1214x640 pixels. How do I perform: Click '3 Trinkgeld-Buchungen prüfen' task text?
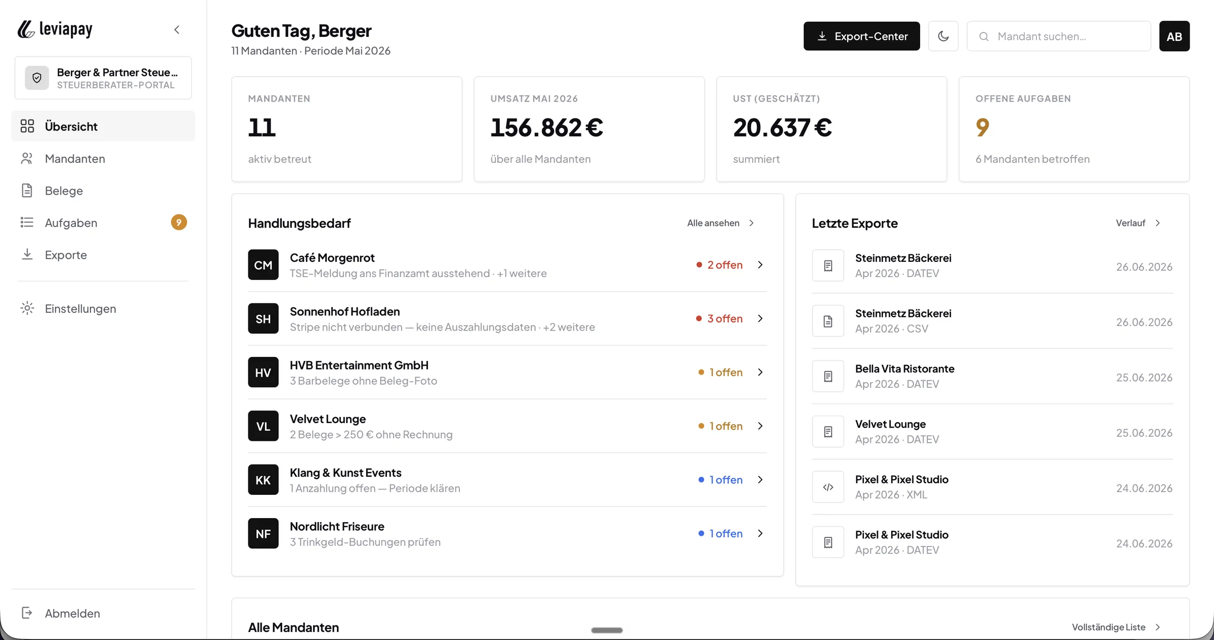coord(365,542)
